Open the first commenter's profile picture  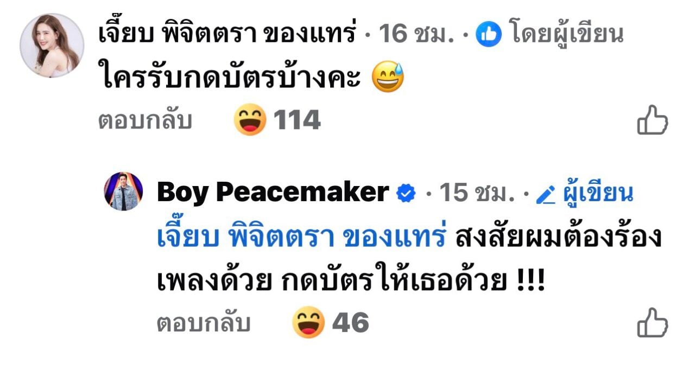coord(52,46)
